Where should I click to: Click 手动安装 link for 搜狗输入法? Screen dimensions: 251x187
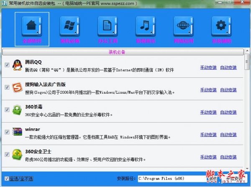pyautogui.click(x=208, y=90)
